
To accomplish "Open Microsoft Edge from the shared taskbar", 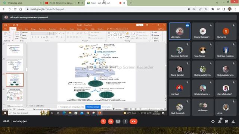I will [x=64, y=113].
